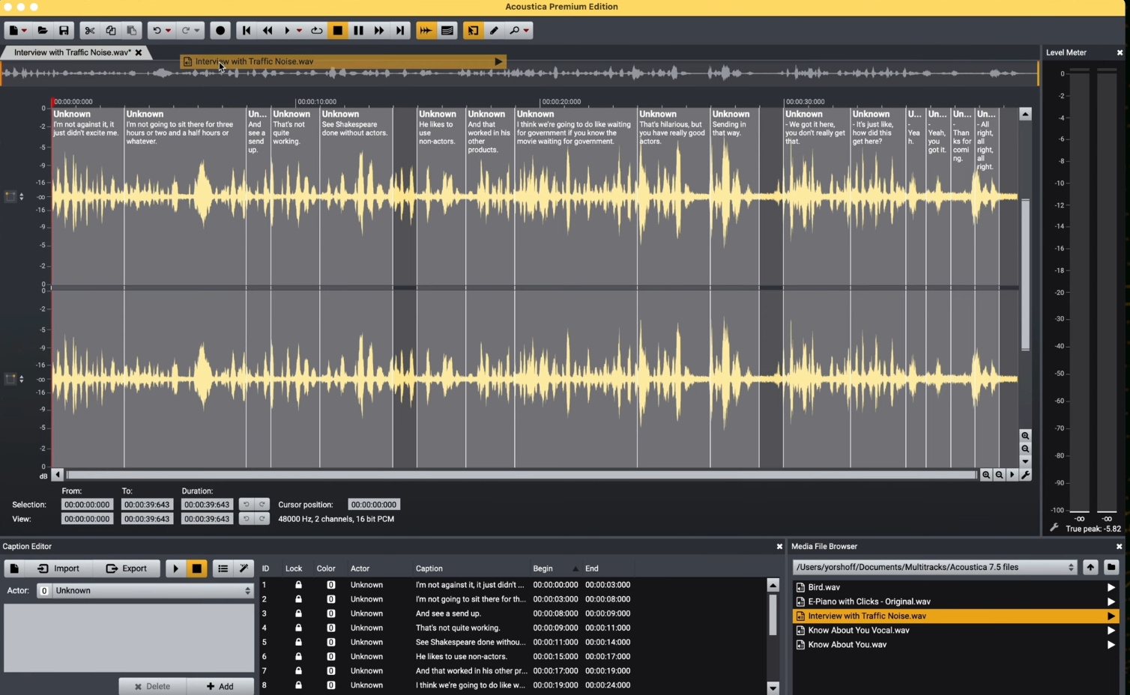Click the magic wand in Caption Editor

click(x=244, y=568)
